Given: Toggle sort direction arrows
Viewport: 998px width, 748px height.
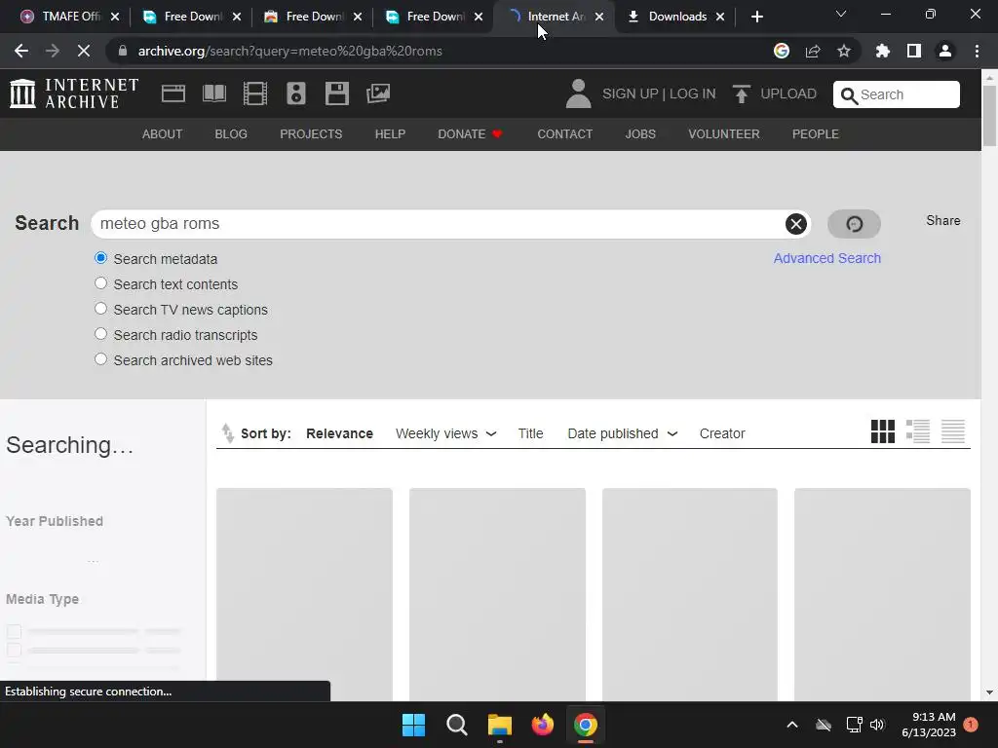Looking at the screenshot, I should [x=227, y=433].
